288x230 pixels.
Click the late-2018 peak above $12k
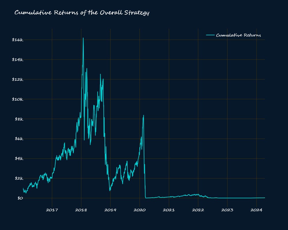[100, 74]
